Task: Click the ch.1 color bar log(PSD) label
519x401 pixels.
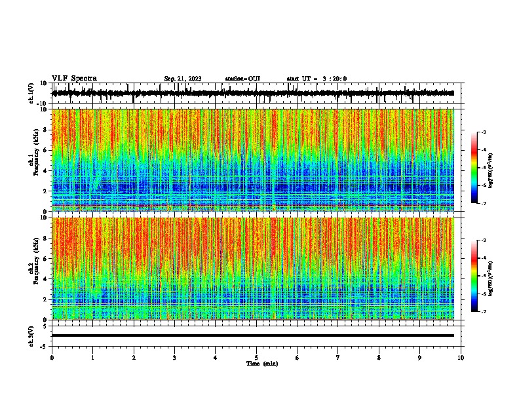Action: pos(491,170)
